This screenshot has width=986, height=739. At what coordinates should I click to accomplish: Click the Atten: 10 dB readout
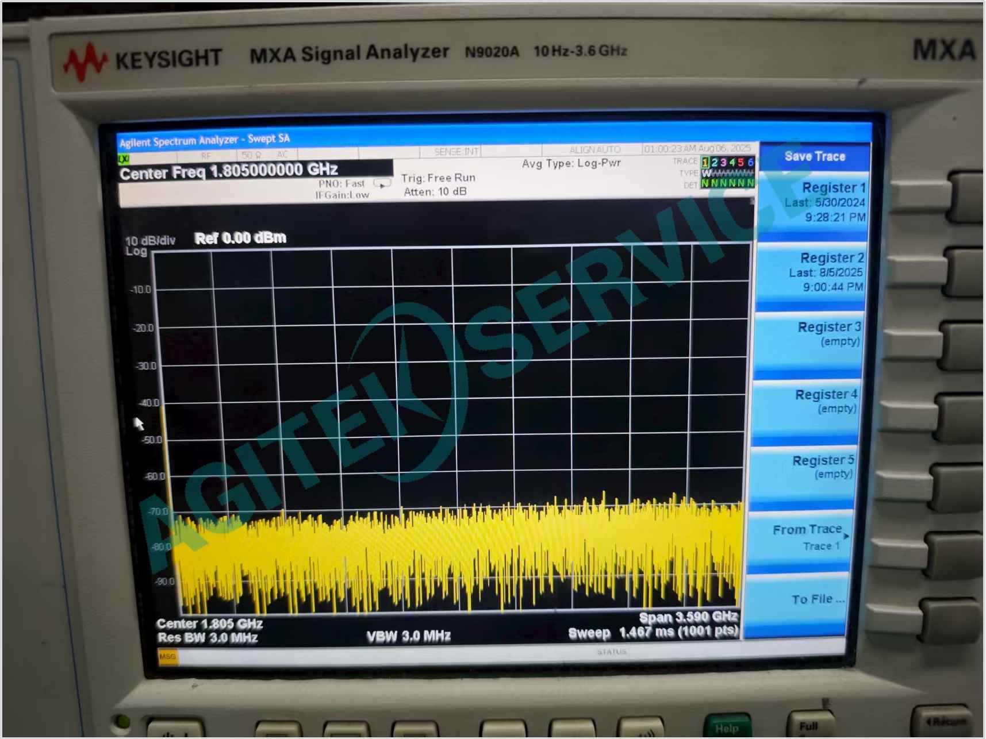point(435,192)
